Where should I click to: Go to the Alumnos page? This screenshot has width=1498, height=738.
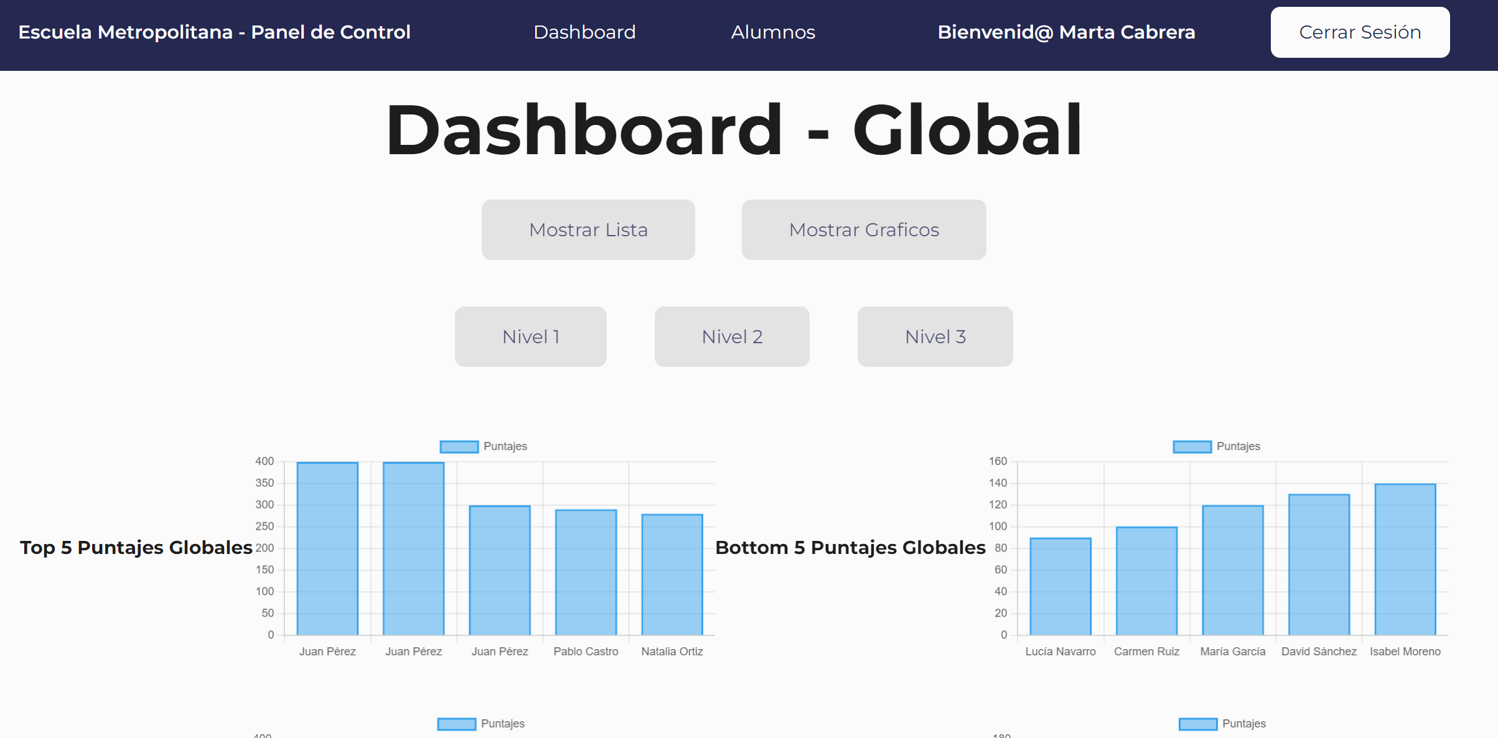pyautogui.click(x=773, y=32)
